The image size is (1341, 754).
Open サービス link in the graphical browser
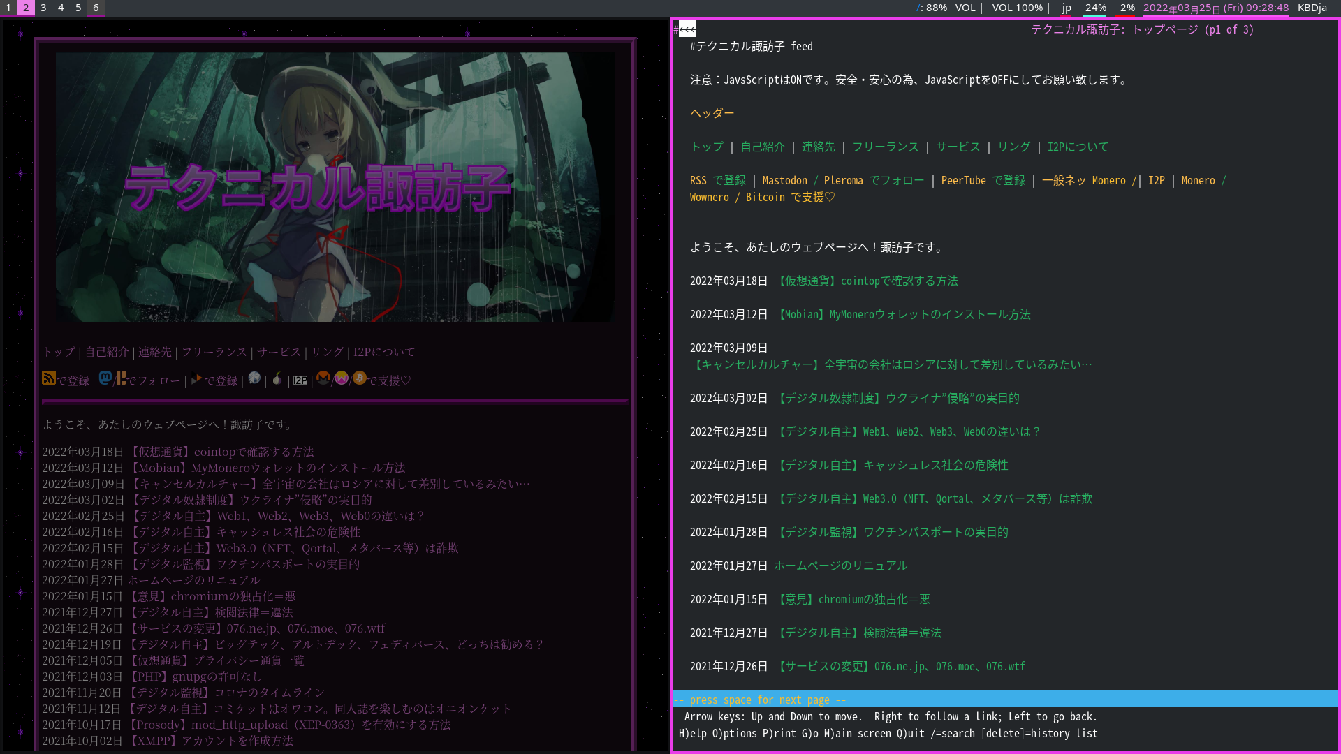tap(279, 352)
